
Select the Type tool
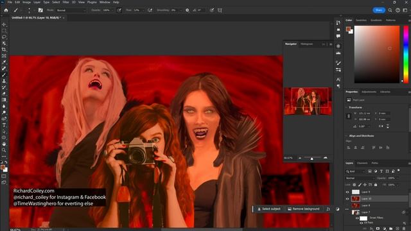point(4,125)
